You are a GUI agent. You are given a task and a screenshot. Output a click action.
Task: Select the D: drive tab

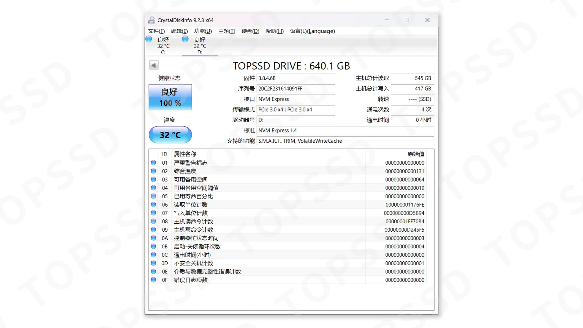200,46
